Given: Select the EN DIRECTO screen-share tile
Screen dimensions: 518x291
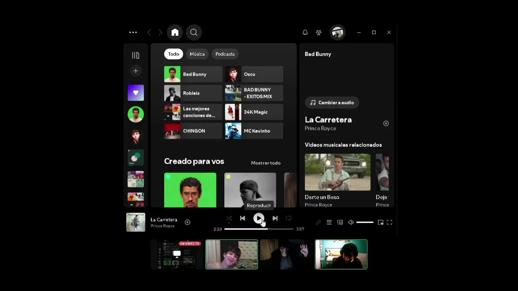Looking at the screenshot, I should pos(177,254).
